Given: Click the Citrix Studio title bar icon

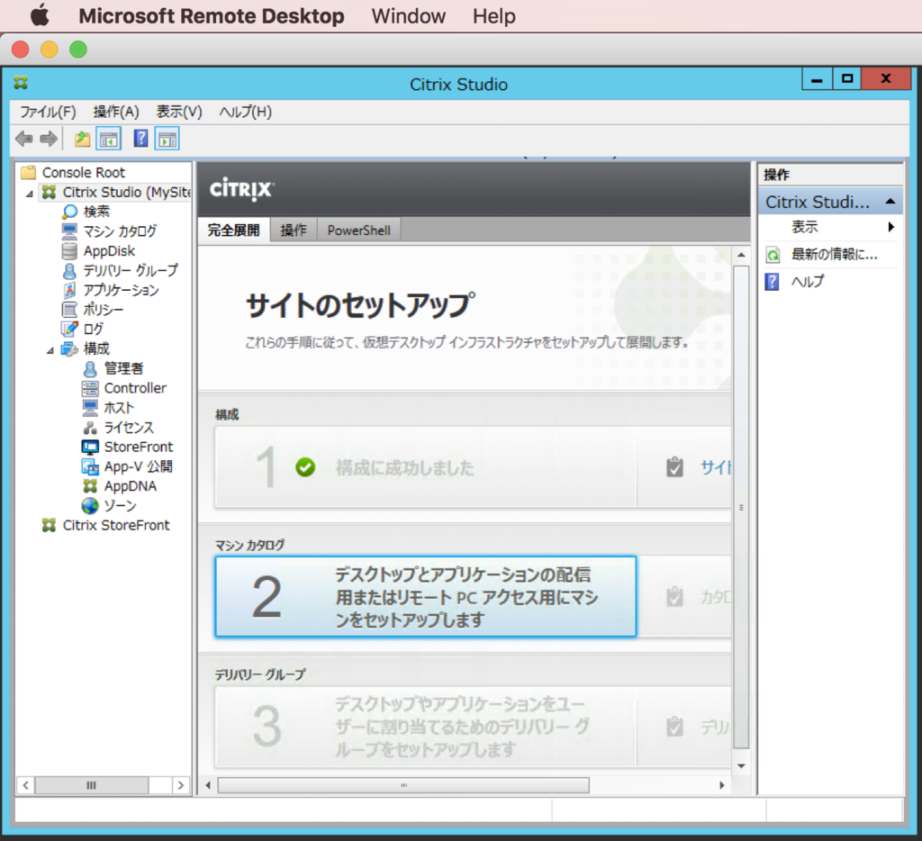Looking at the screenshot, I should pos(22,82).
